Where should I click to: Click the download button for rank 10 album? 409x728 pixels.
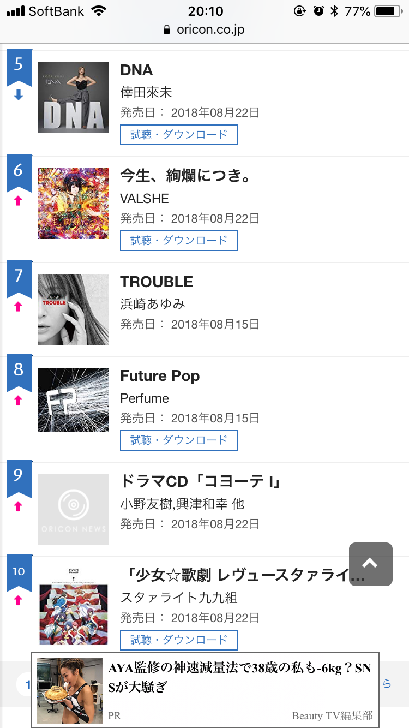pos(178,640)
